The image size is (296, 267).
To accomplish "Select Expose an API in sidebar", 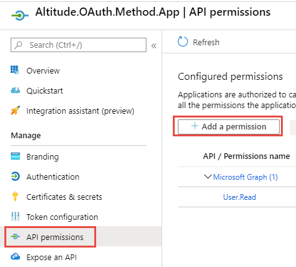I will click(x=52, y=257).
